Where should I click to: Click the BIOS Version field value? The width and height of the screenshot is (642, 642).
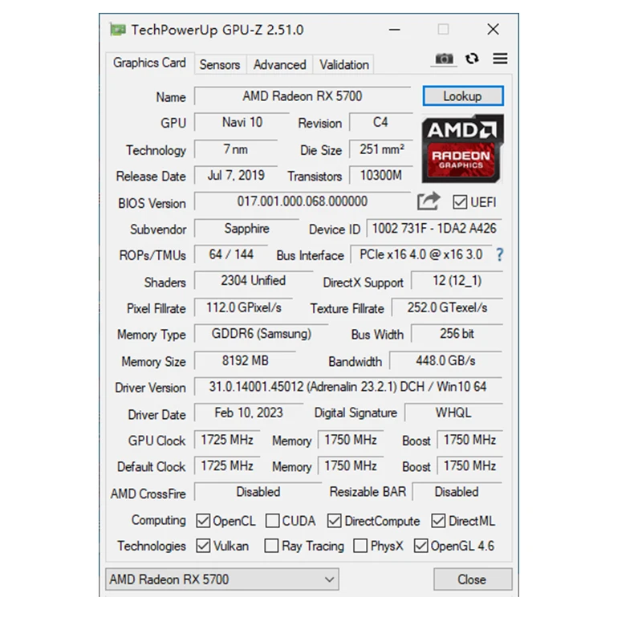(303, 201)
